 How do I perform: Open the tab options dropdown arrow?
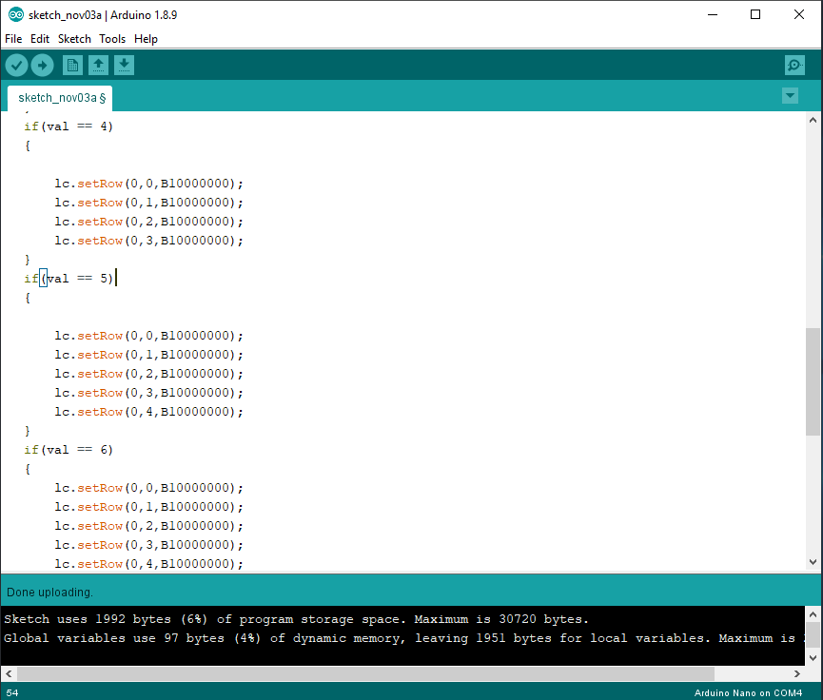[x=790, y=96]
